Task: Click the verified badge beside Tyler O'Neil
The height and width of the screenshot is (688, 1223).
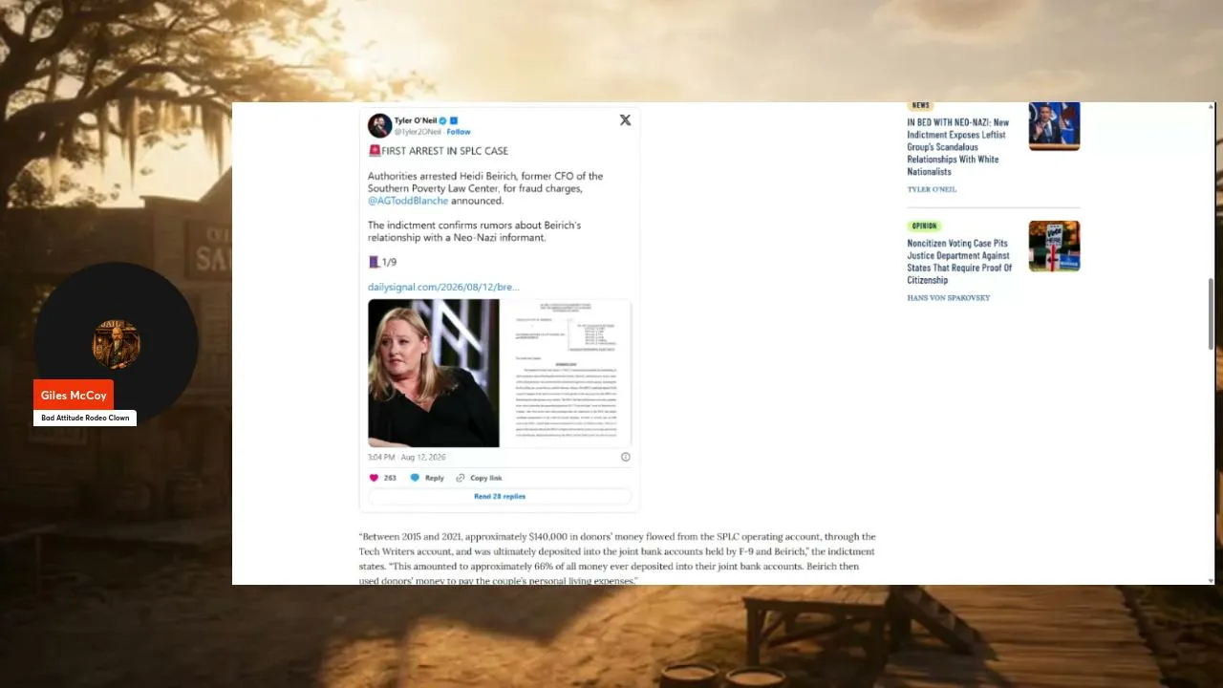Action: (x=443, y=121)
